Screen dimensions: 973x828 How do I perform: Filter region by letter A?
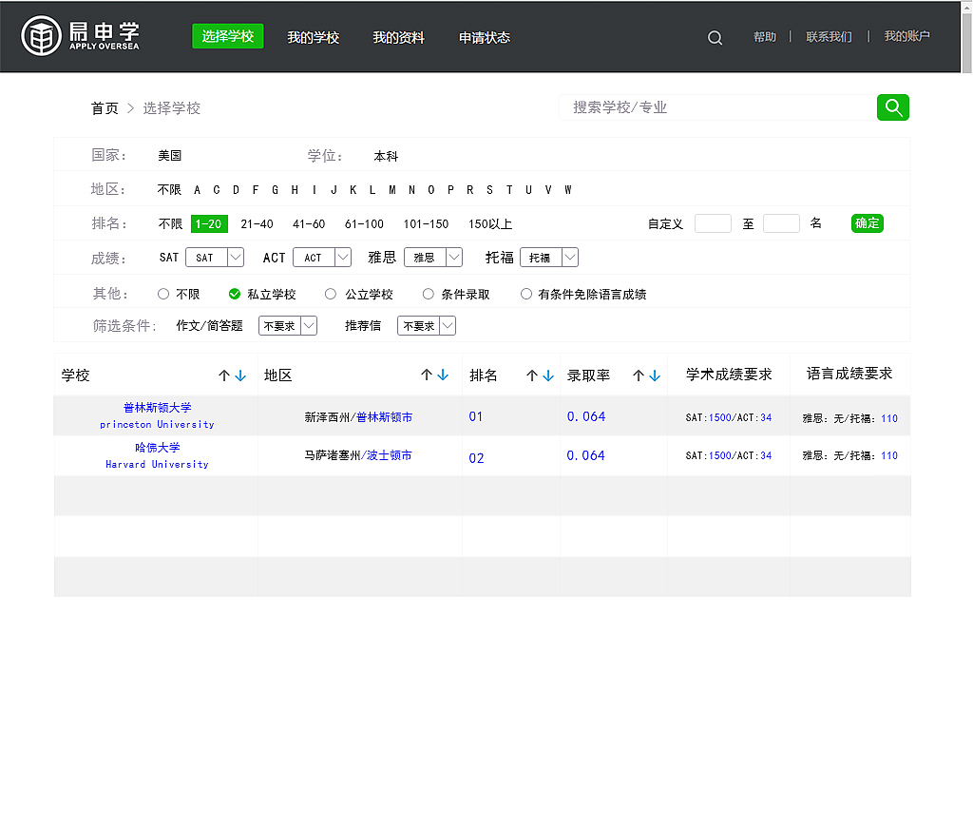[198, 190]
